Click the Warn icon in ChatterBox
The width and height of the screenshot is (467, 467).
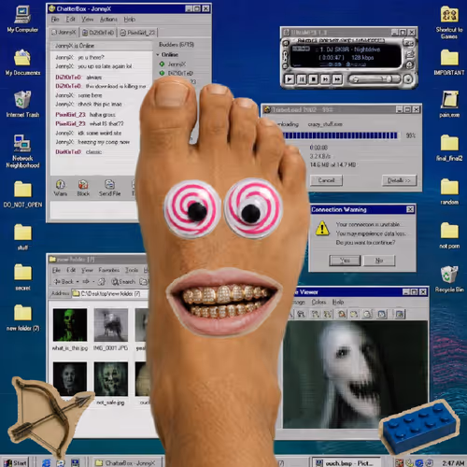coord(61,188)
